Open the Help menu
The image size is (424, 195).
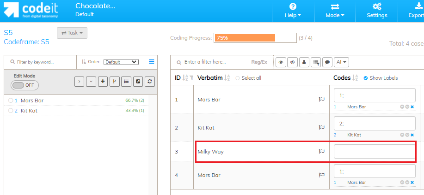[x=293, y=11]
